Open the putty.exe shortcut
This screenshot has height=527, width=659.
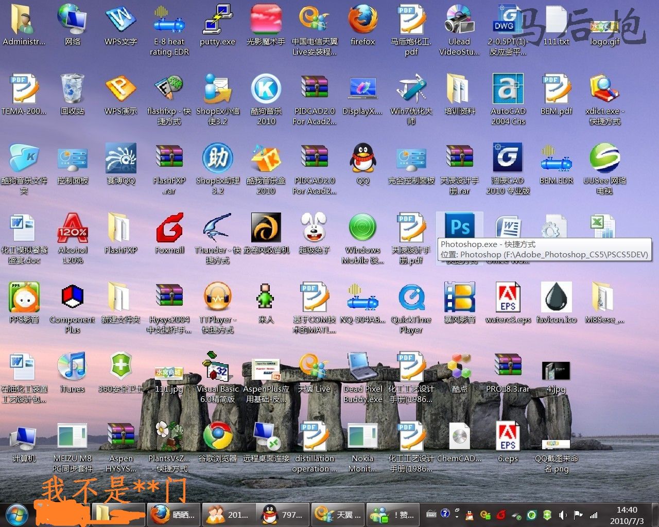218,20
